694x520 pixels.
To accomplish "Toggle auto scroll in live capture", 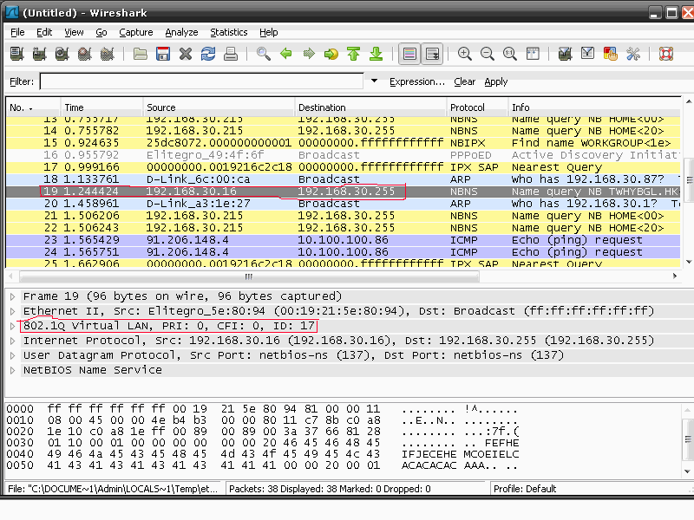I will [x=432, y=54].
